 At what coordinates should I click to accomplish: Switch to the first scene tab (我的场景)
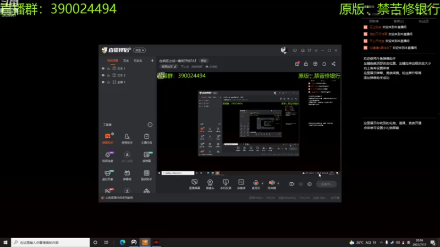point(113,61)
